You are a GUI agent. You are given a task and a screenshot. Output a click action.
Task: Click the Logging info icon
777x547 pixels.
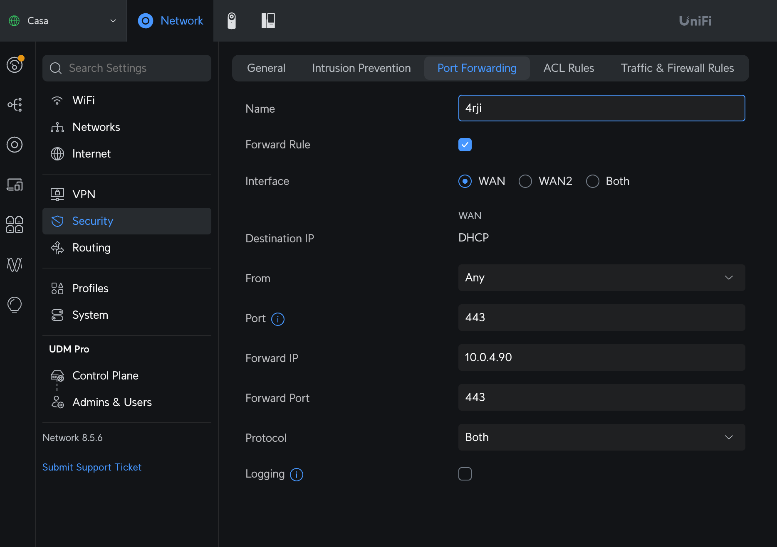click(297, 474)
